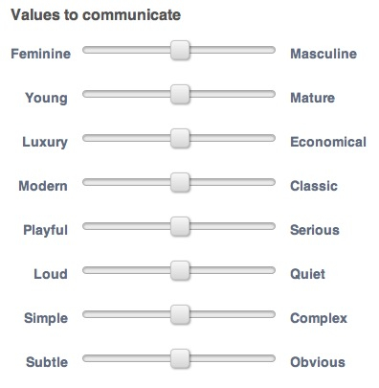Click the Loud label
Screen dimensions: 379x388
tap(51, 274)
